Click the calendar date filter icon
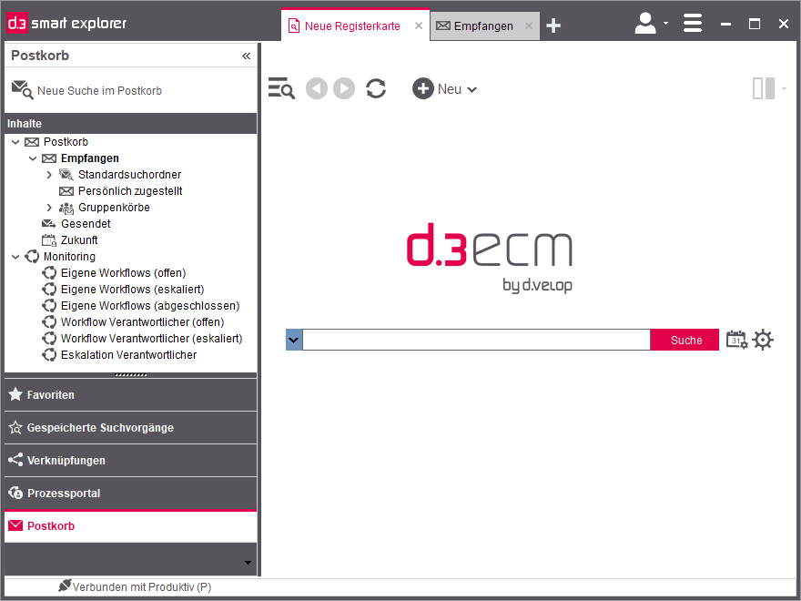This screenshot has width=801, height=601. [x=736, y=340]
